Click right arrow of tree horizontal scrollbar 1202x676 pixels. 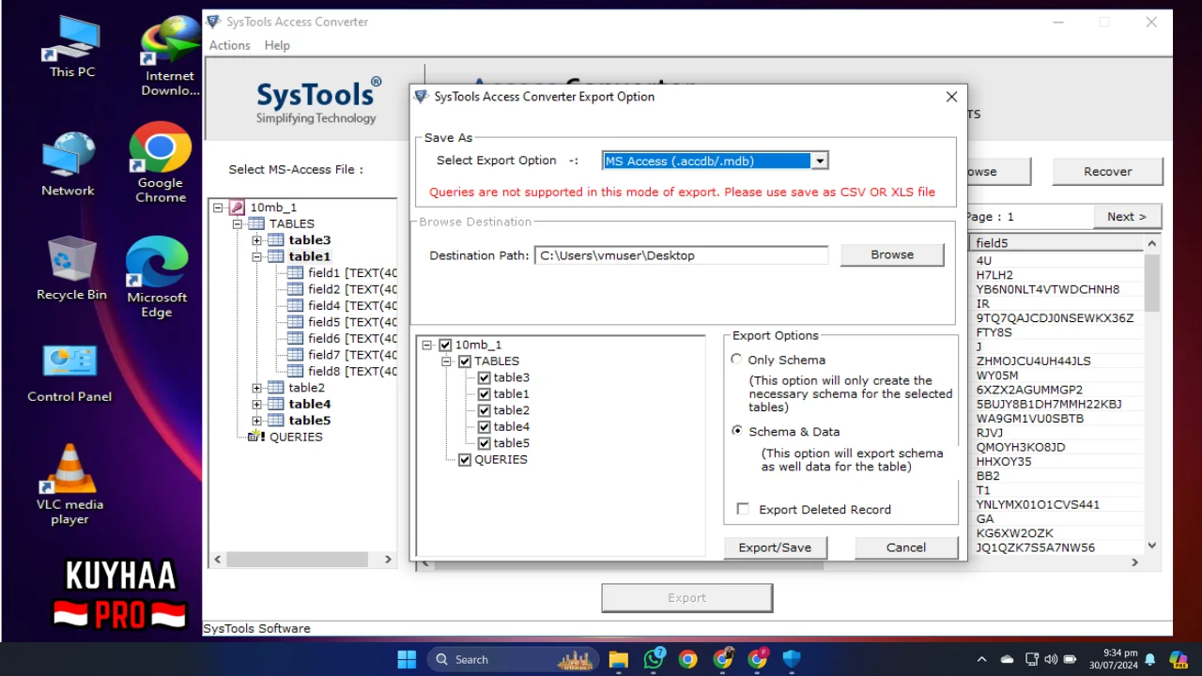pyautogui.click(x=388, y=559)
